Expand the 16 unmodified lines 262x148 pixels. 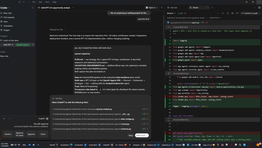click(213, 74)
